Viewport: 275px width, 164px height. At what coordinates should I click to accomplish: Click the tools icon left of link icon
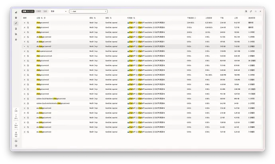(246, 12)
